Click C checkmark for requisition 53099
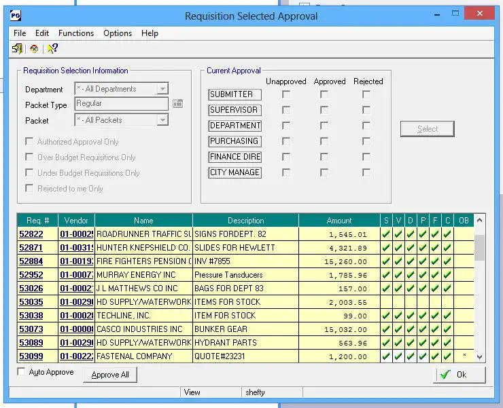This screenshot has width=503, height=408. 447,356
